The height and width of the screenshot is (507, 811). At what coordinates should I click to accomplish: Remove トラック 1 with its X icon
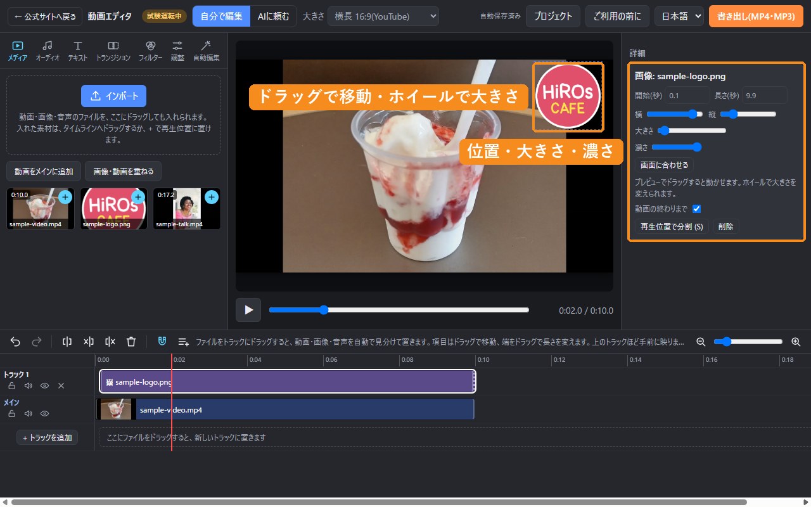pyautogui.click(x=61, y=385)
